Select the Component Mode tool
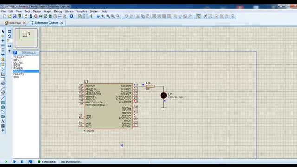 3,36
